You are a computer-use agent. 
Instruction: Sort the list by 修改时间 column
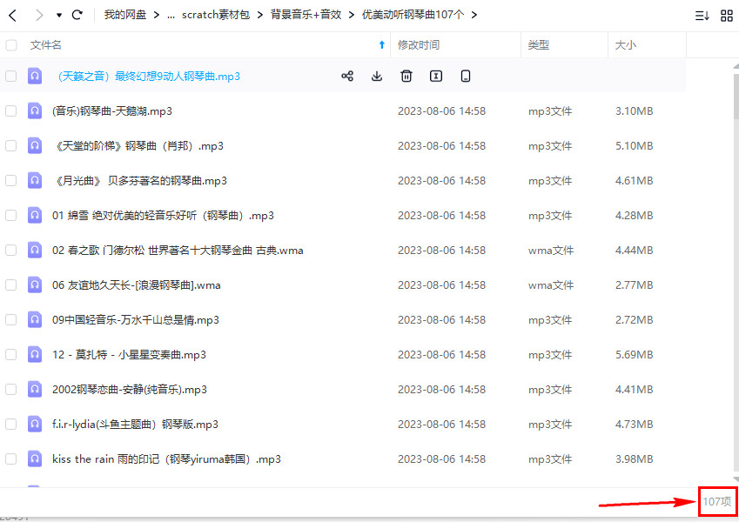[x=419, y=45]
